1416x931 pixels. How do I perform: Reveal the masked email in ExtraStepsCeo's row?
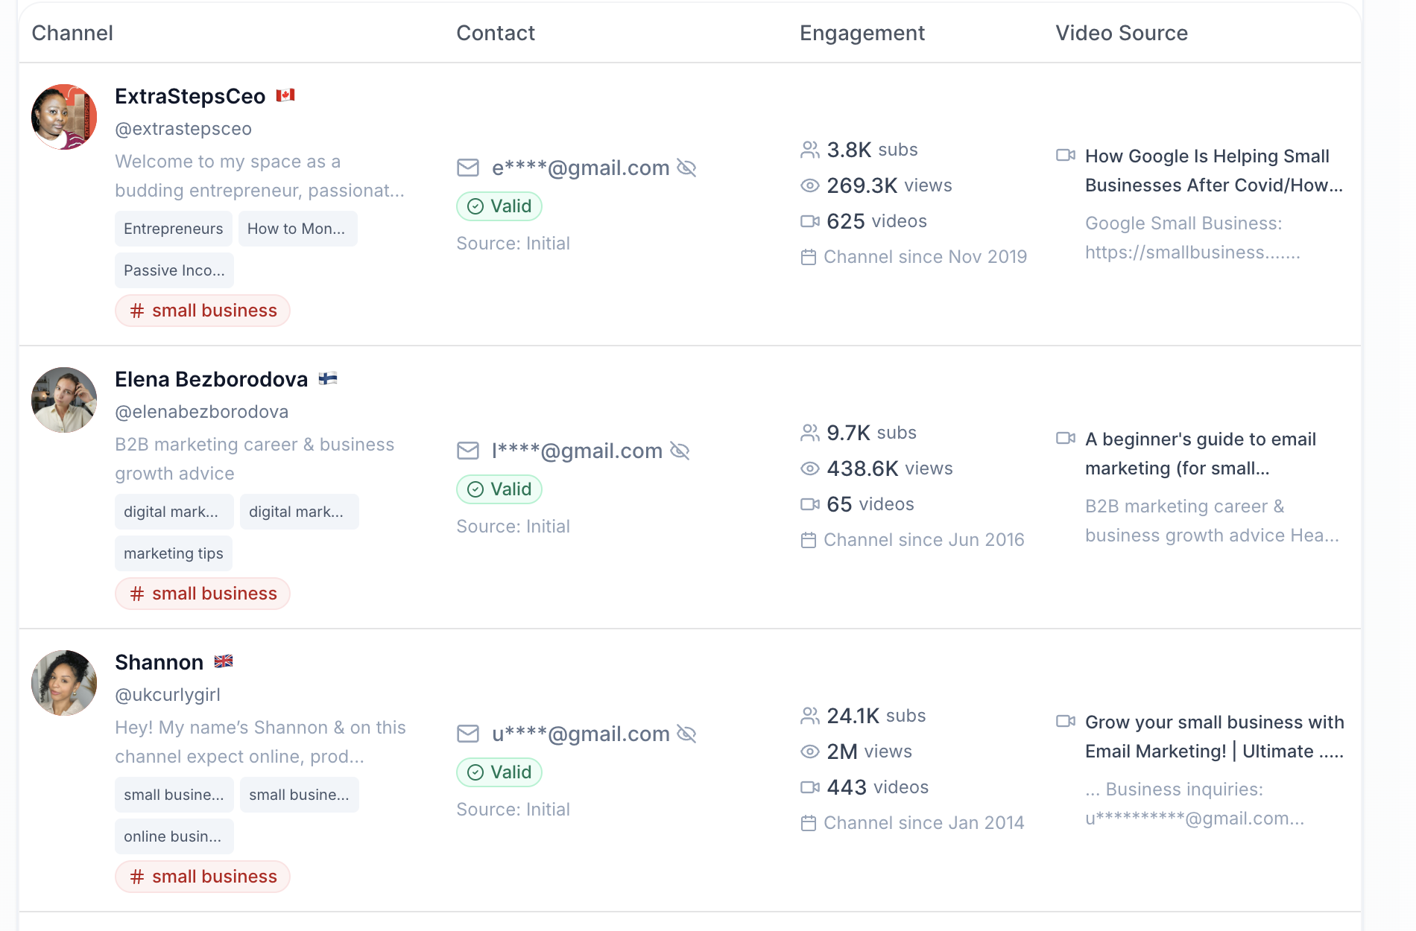(x=686, y=168)
